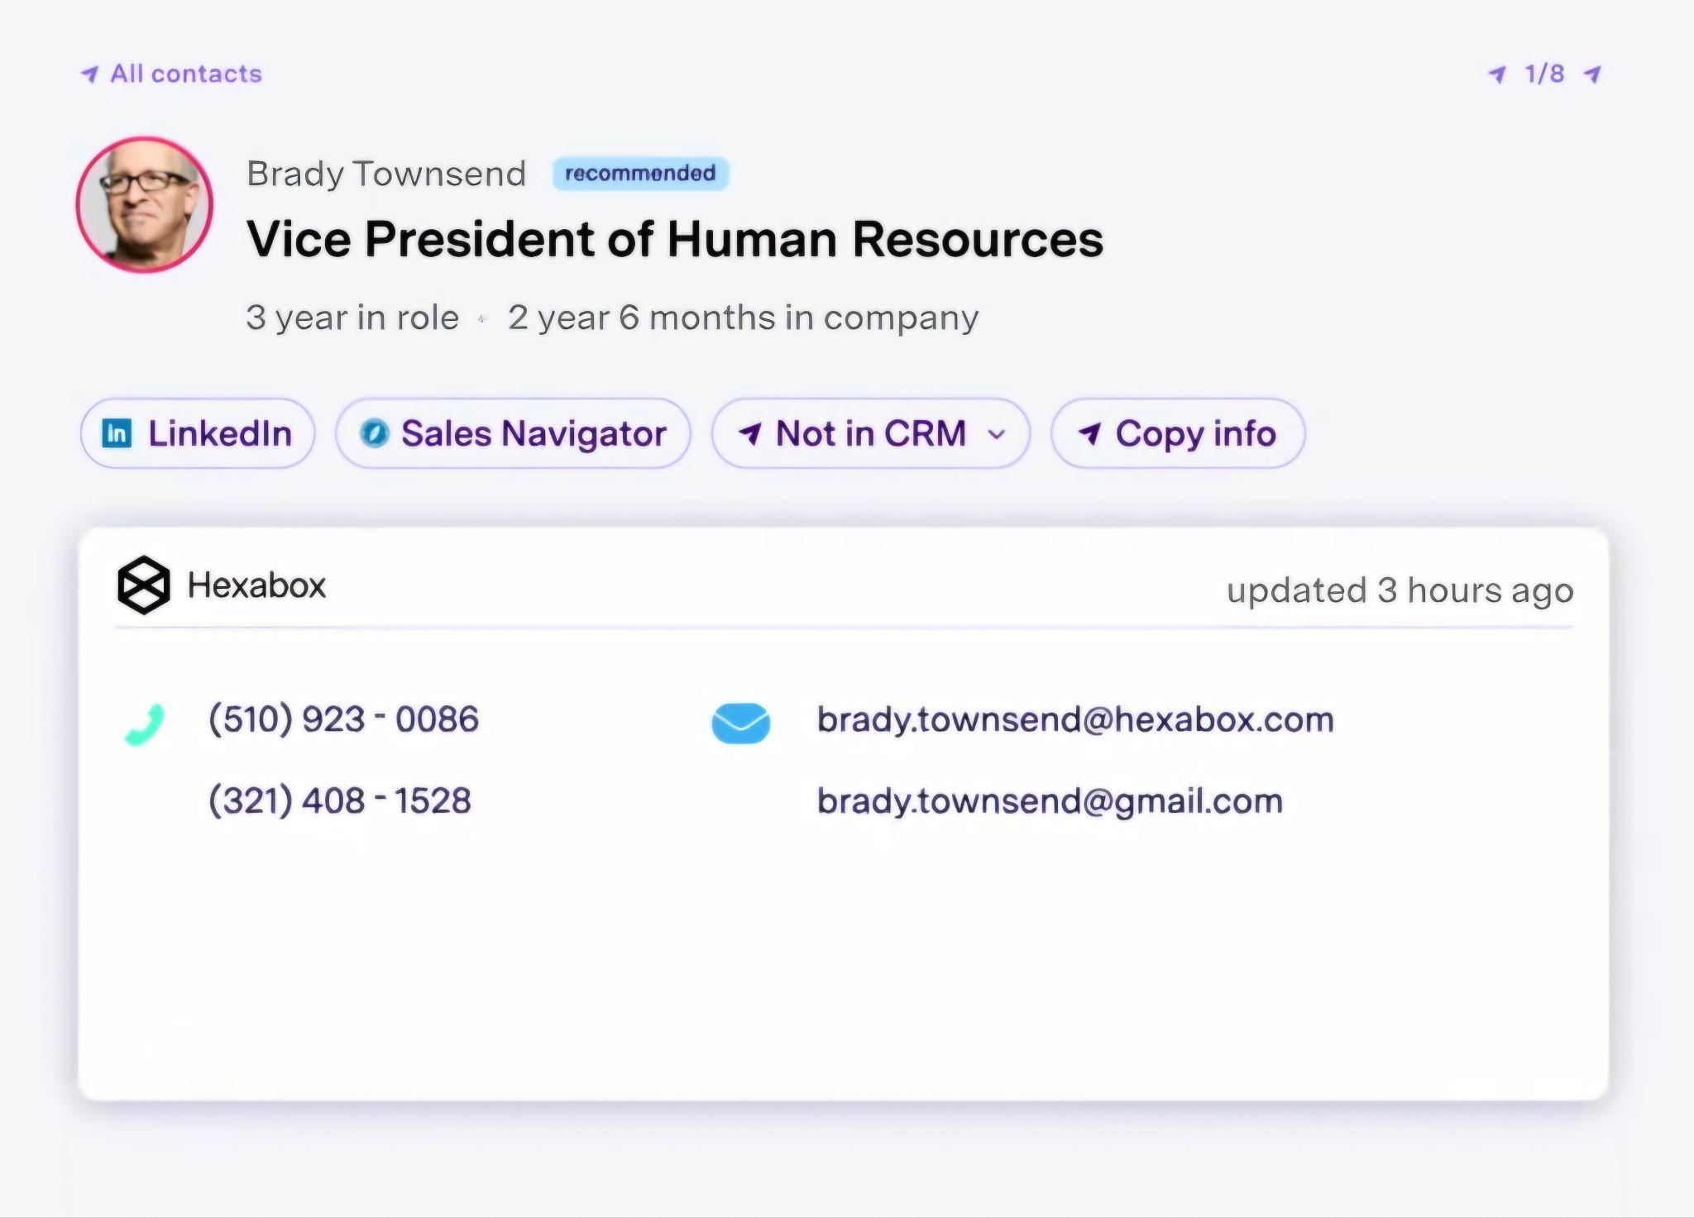Click the Copy info button
1694x1218 pixels.
tap(1178, 433)
